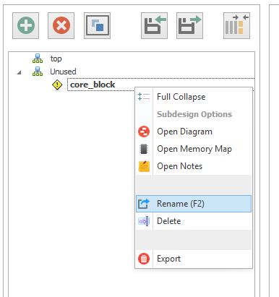Choose Open Memory Map menu entry

[194, 149]
